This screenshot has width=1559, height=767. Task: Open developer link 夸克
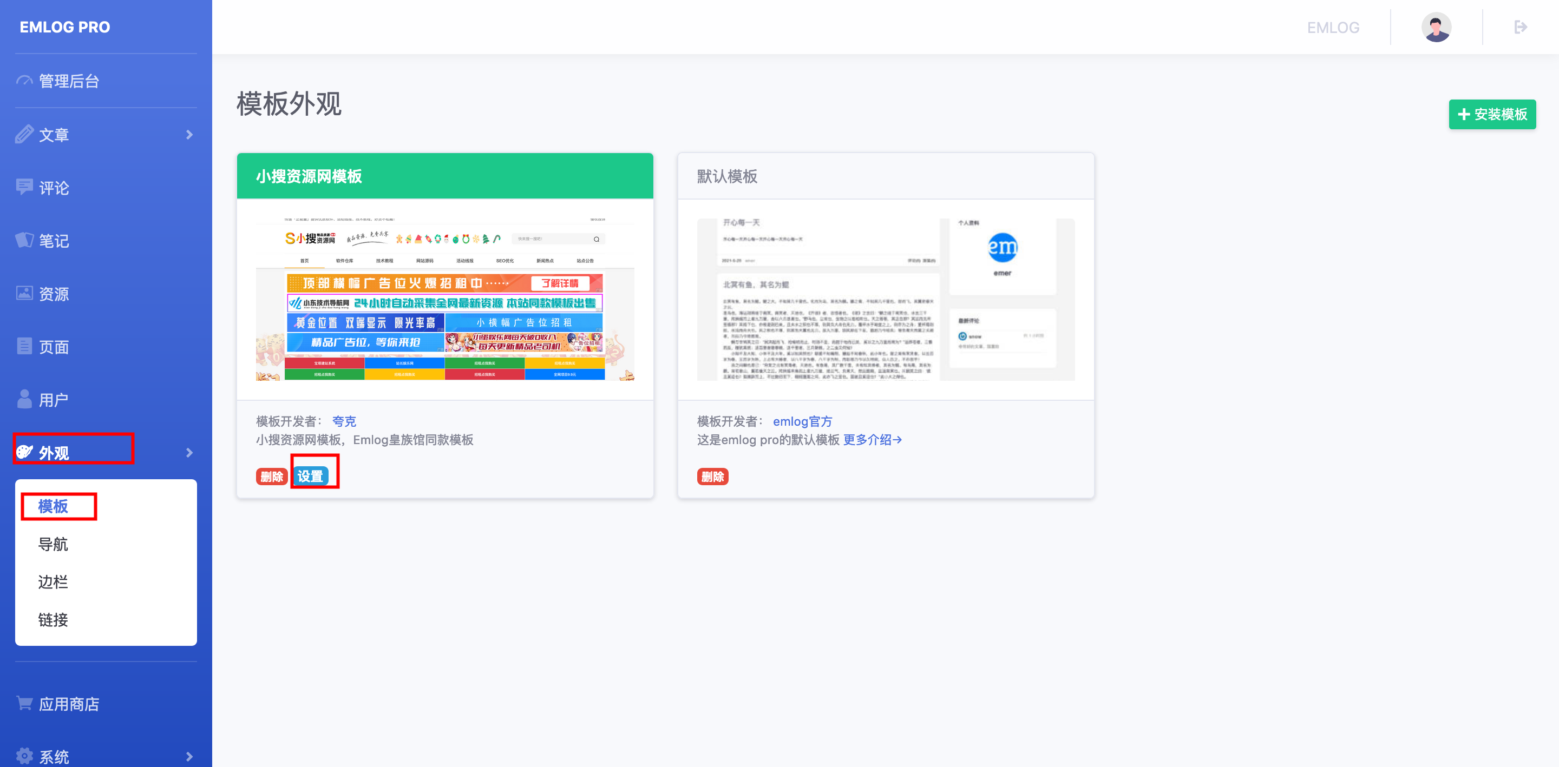coord(344,421)
